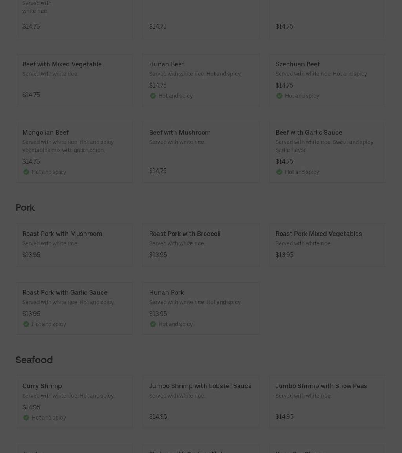Click the Hunan Beef title

pyautogui.click(x=166, y=64)
